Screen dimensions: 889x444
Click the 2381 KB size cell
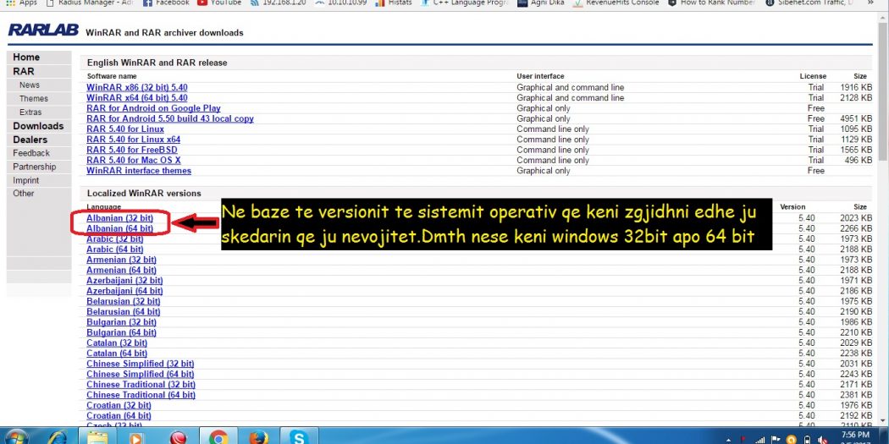pyautogui.click(x=857, y=395)
